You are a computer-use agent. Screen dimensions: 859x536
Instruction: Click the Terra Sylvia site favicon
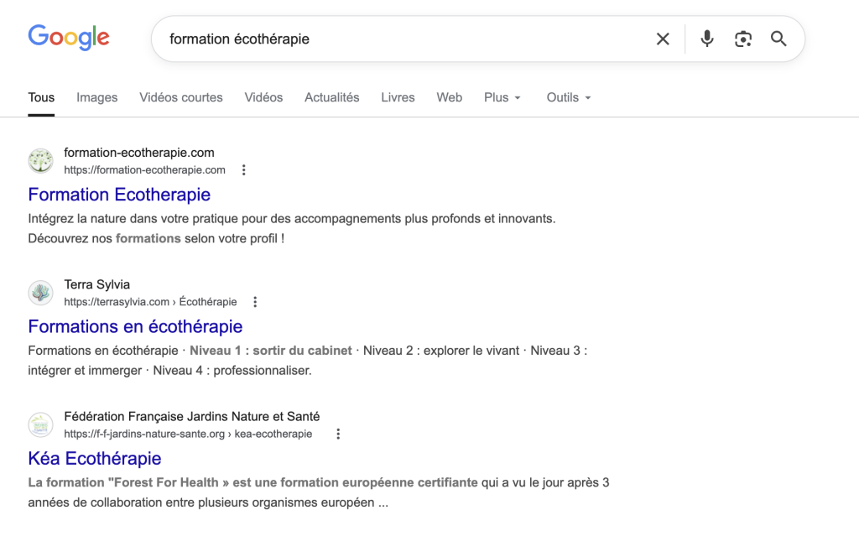tap(40, 293)
